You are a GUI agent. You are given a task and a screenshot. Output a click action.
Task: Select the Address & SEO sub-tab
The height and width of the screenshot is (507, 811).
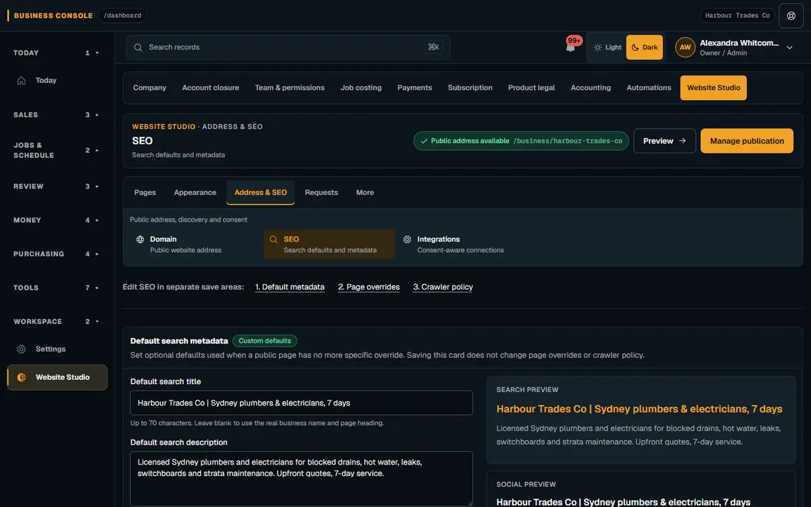coord(261,193)
